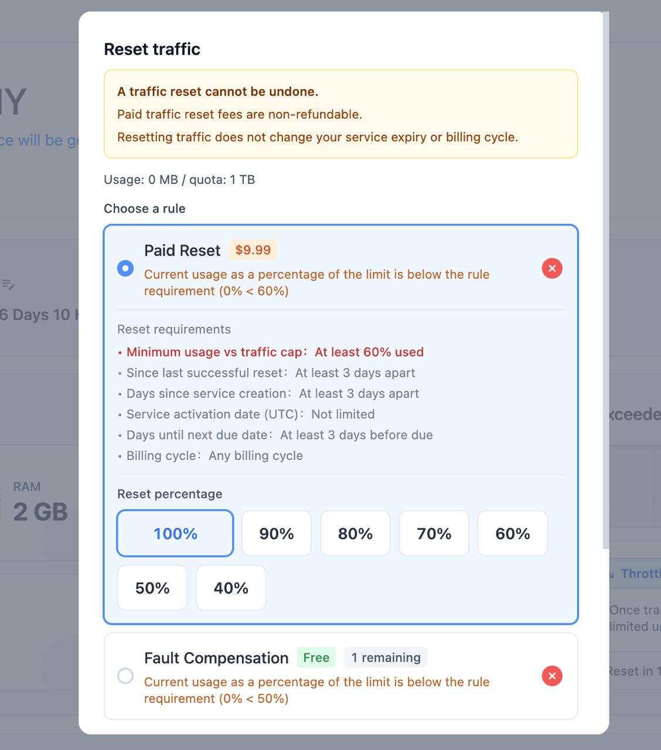Screen dimensions: 661x750
Task: Choose the 50% reset percentage
Action: (152, 588)
